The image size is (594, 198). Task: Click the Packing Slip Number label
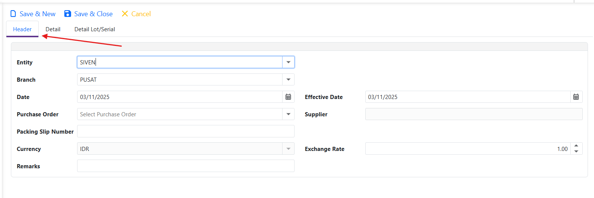pyautogui.click(x=45, y=132)
